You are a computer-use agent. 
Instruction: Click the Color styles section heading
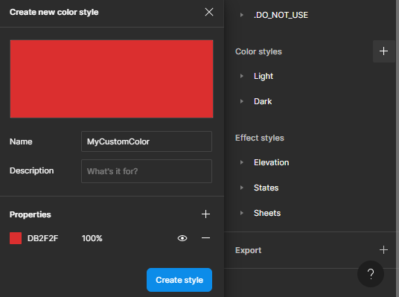point(258,51)
